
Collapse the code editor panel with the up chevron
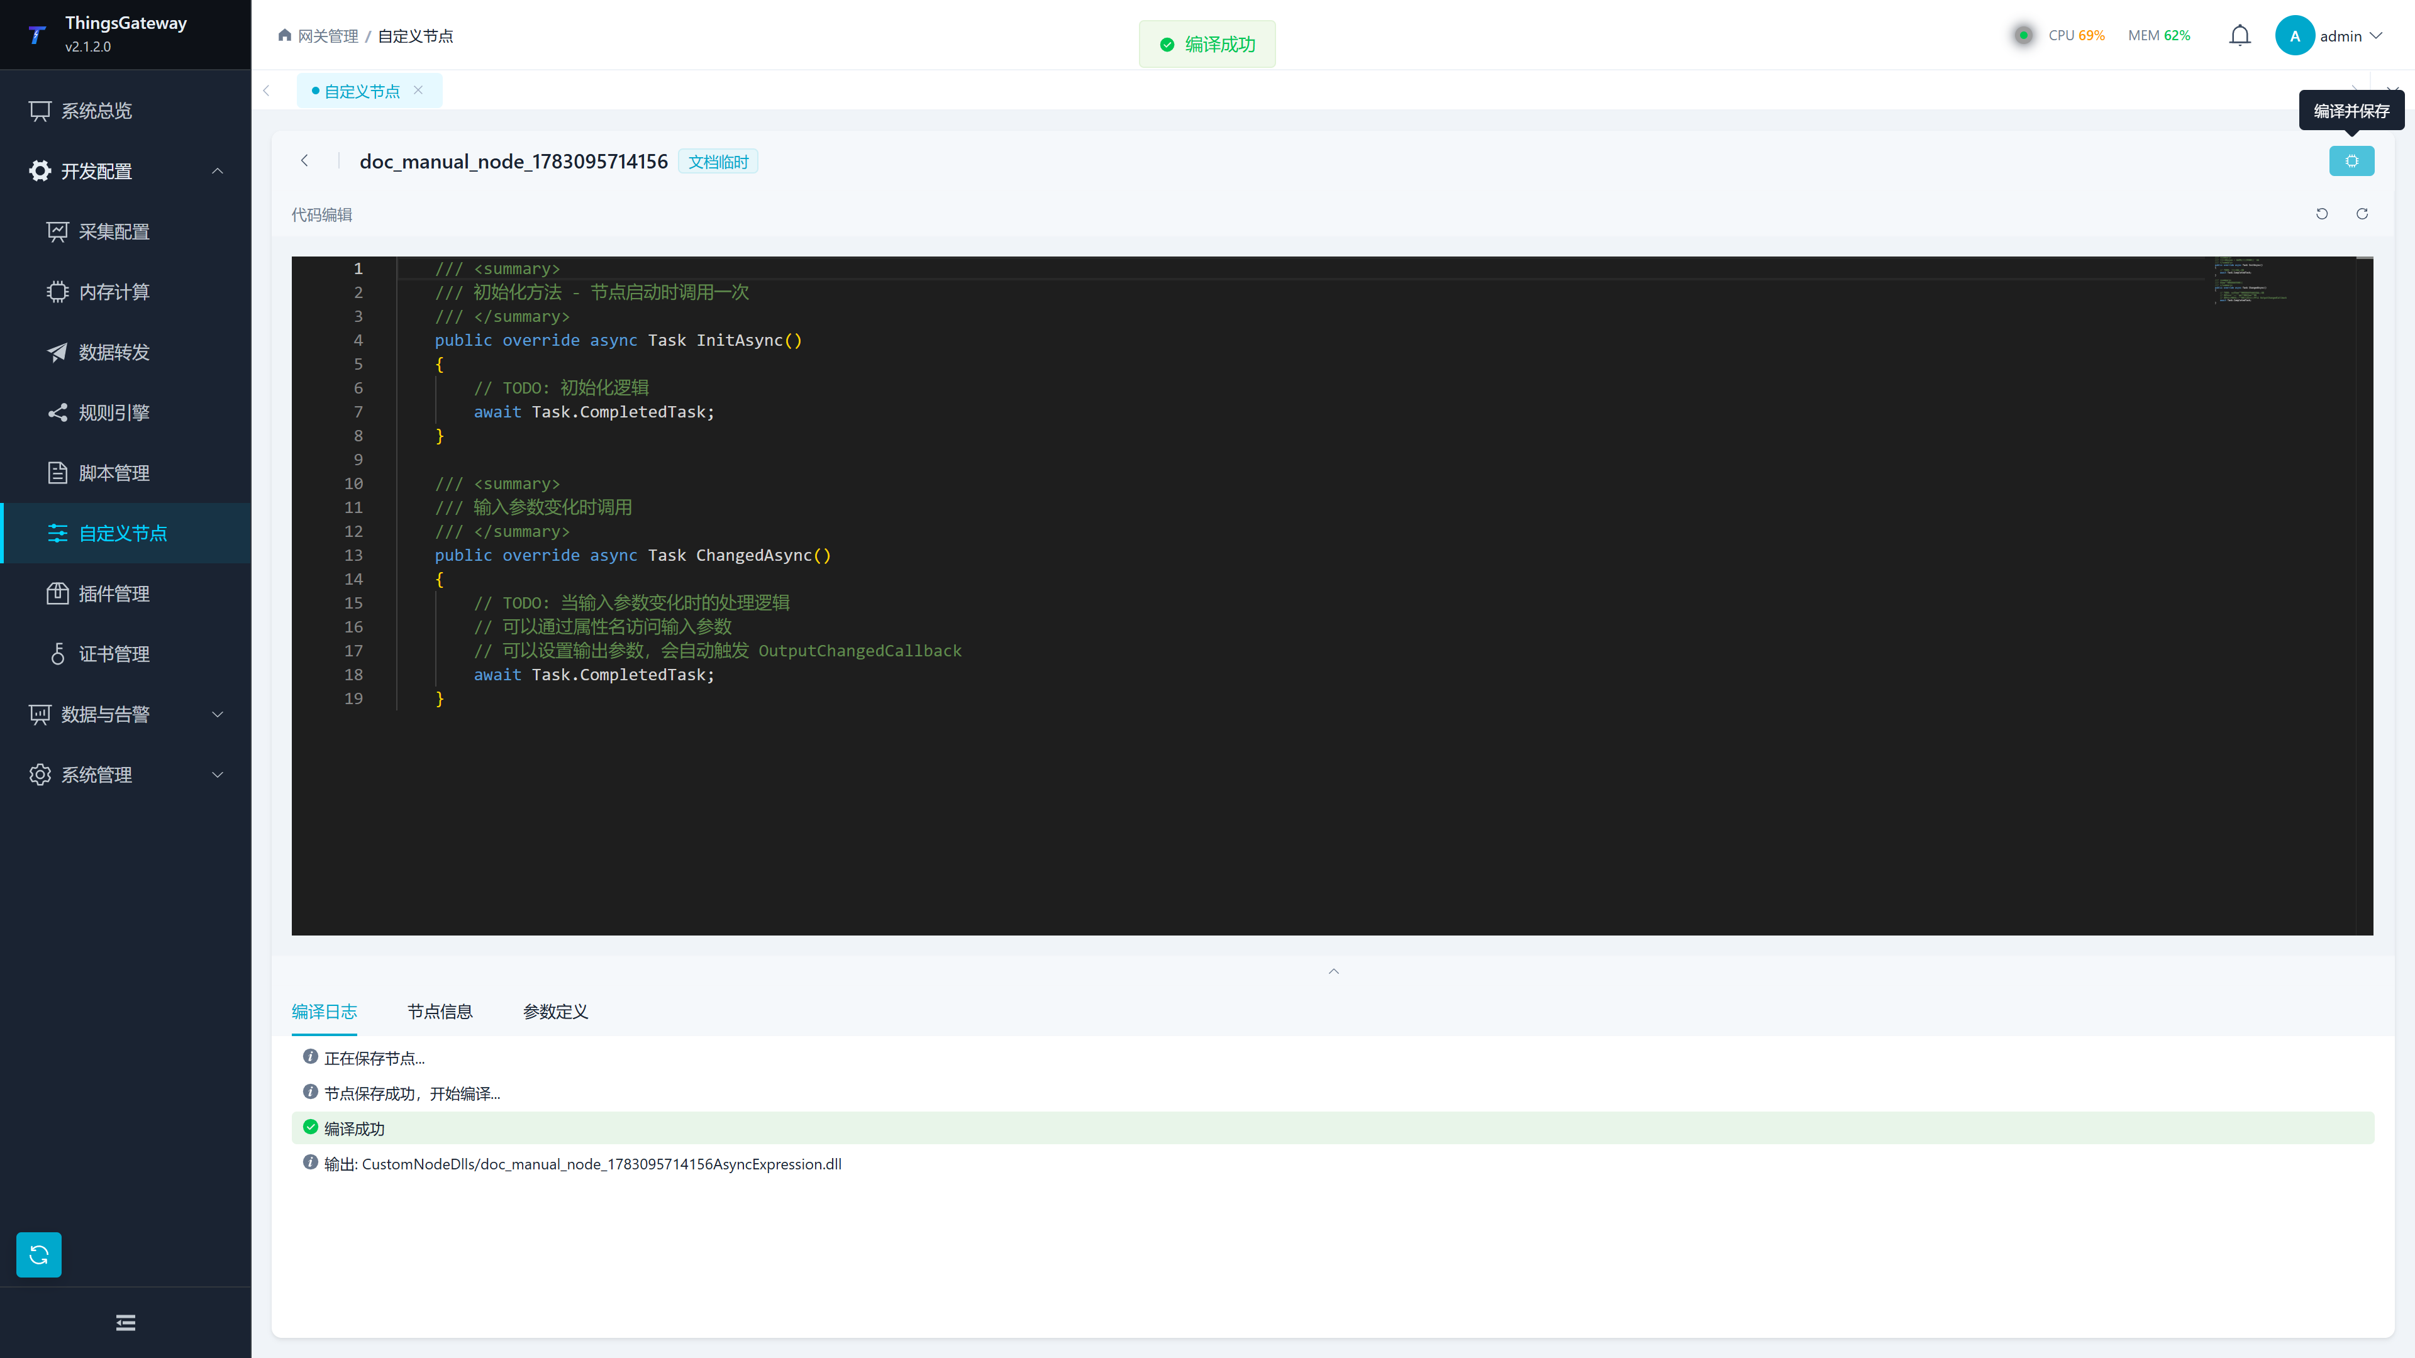click(1333, 971)
